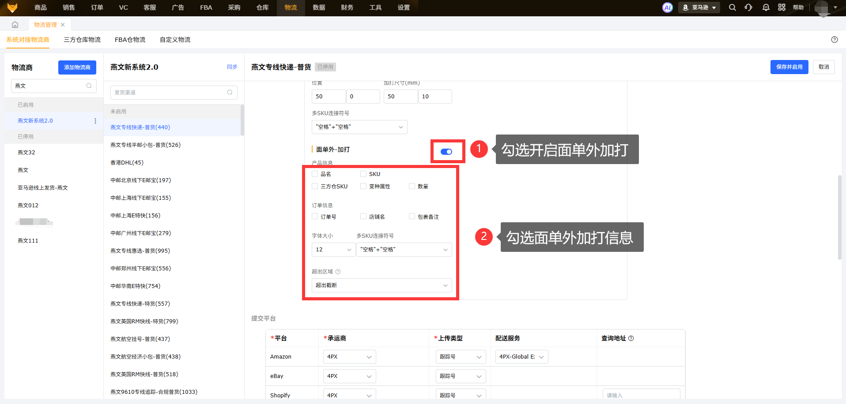Open the 超出区域 dropdown

381,285
